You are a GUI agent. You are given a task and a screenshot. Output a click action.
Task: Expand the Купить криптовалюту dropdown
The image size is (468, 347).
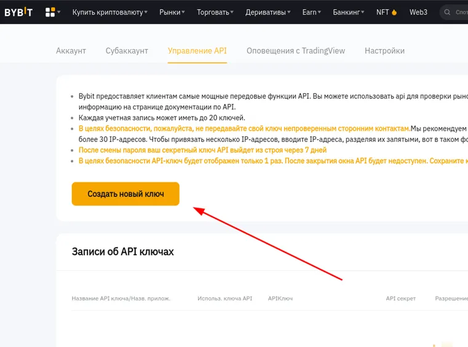tap(109, 12)
